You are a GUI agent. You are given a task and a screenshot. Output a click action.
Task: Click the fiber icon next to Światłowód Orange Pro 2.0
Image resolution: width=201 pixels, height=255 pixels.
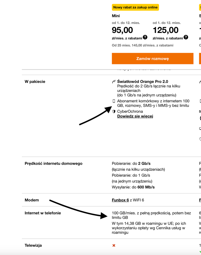pos(114,81)
